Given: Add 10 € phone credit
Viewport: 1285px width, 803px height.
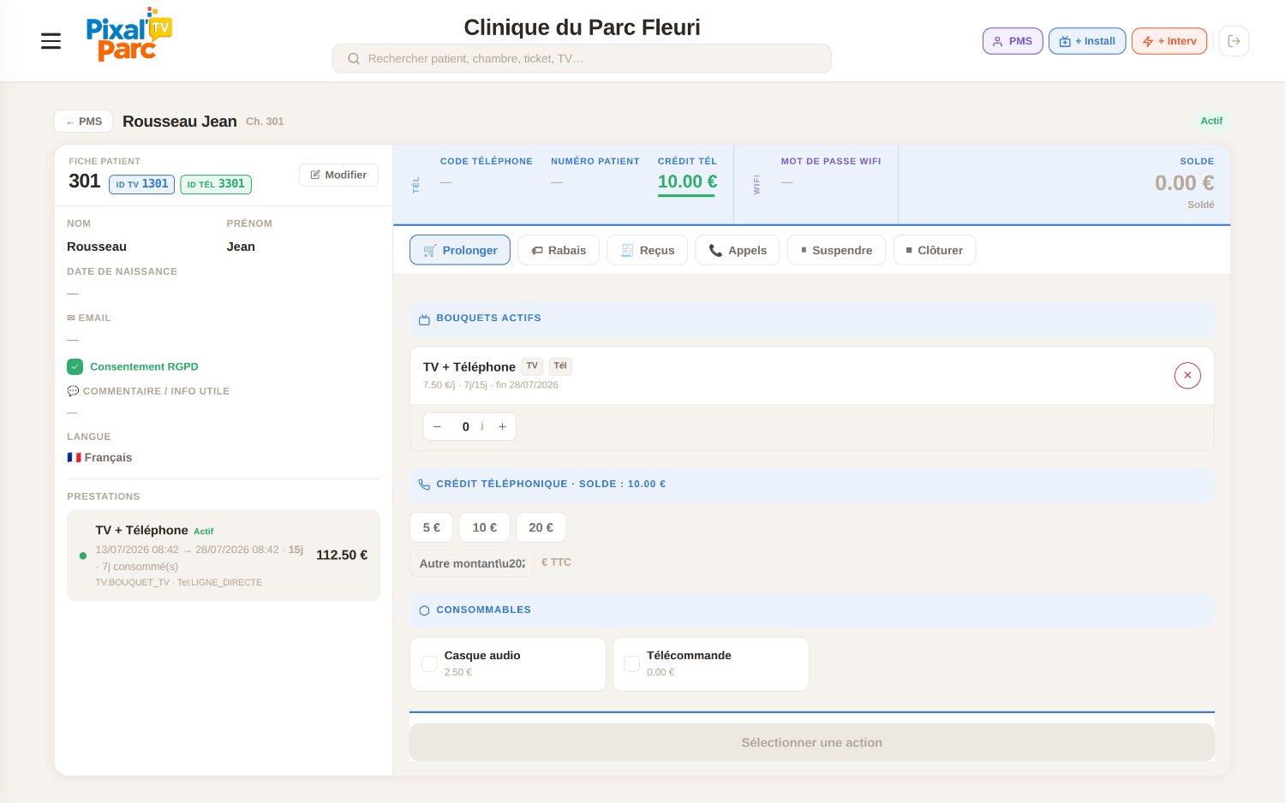Looking at the screenshot, I should 484,527.
